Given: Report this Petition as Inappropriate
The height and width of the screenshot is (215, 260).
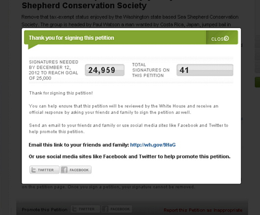Looking at the screenshot, I should point(203,210).
